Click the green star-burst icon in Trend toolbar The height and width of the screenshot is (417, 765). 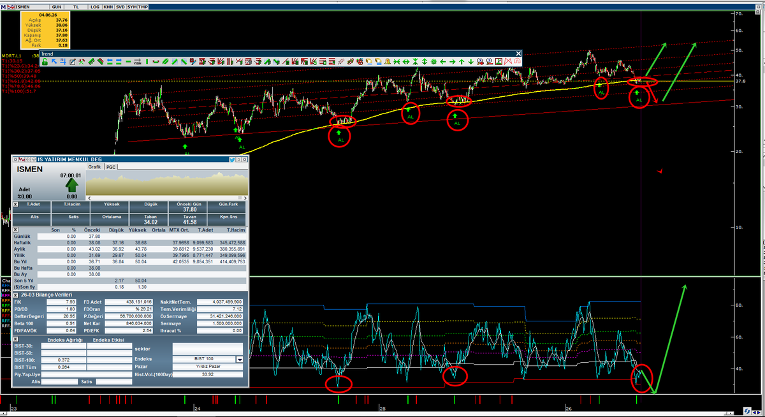434,62
